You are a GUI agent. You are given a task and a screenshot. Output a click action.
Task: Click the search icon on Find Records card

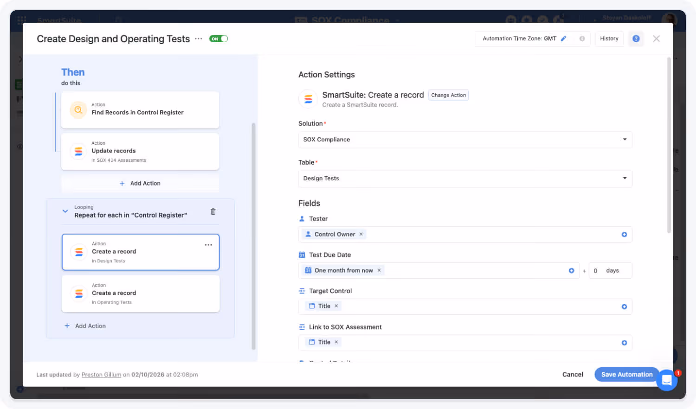pos(78,110)
